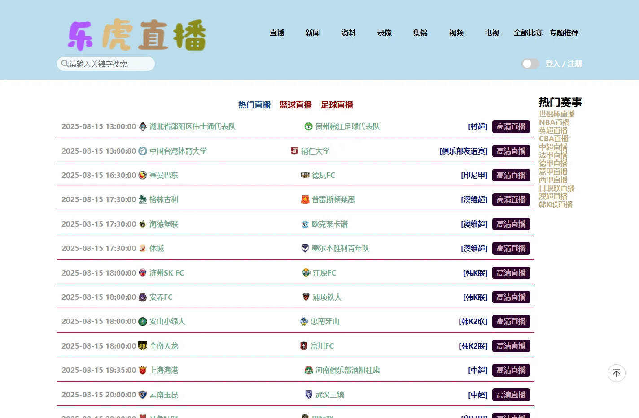Click the 塞曼巴东 team badge
Image resolution: width=639 pixels, height=418 pixels.
click(143, 175)
